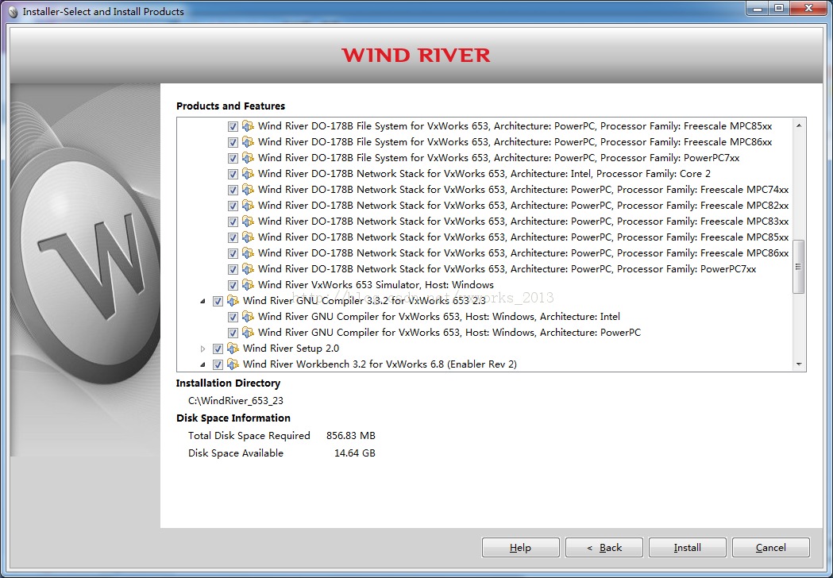The image size is (833, 578).
Task: Select 'Wind River Setup 2.0' tree row
Action: pos(291,349)
